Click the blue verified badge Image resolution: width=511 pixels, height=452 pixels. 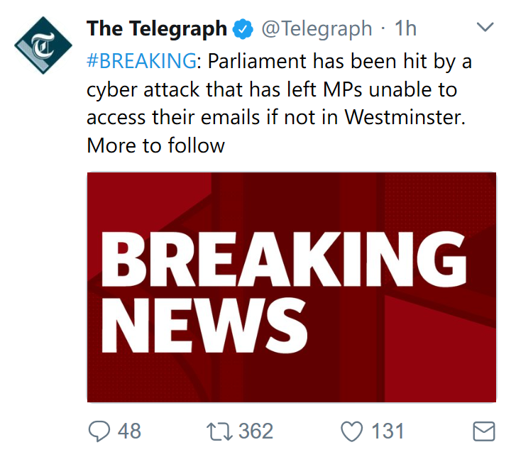(242, 29)
